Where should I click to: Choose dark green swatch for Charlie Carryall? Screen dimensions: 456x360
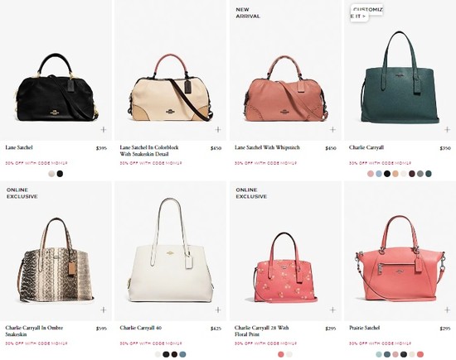click(x=429, y=174)
